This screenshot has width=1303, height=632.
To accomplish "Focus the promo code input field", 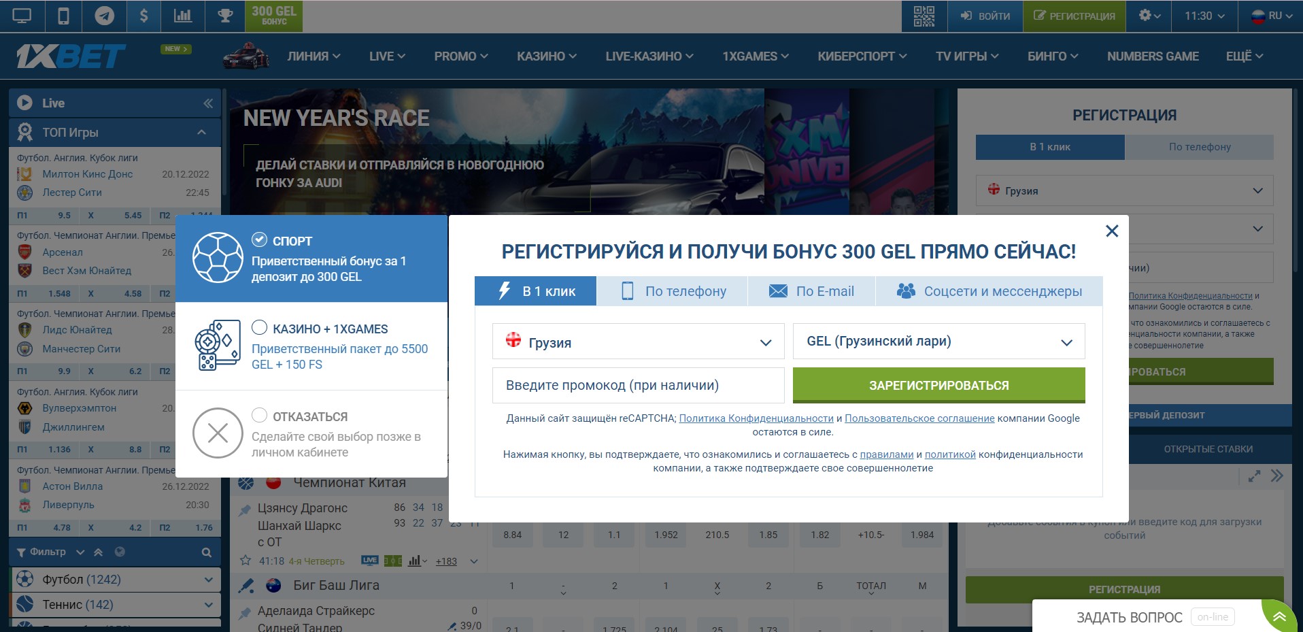I will point(638,385).
